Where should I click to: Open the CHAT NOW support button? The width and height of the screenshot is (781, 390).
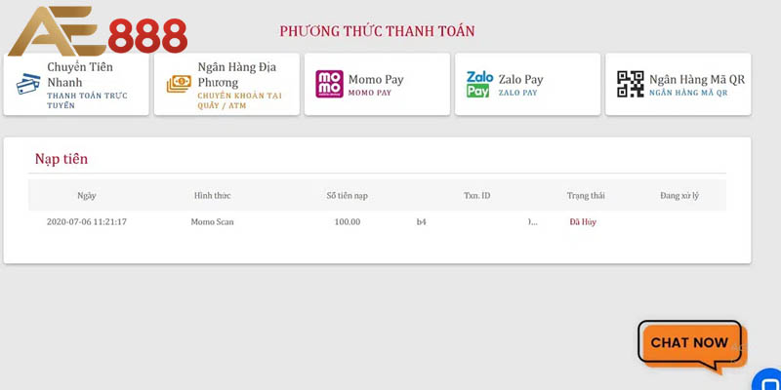692,347
